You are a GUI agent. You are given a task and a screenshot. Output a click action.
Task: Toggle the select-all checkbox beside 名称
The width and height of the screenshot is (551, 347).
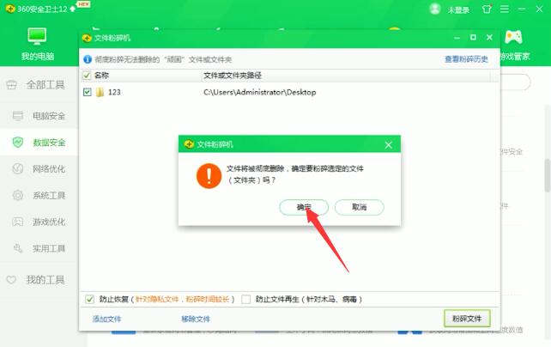point(87,76)
